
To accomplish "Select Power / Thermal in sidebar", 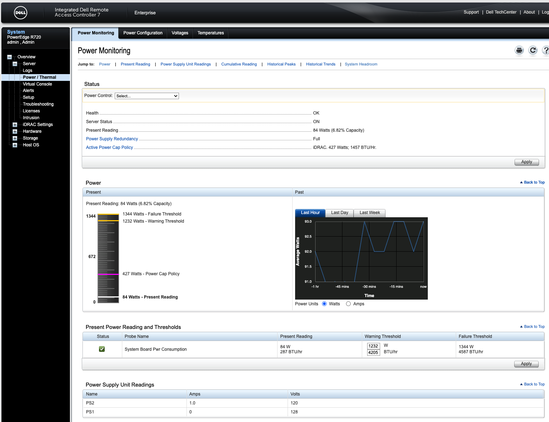I will (x=39, y=77).
